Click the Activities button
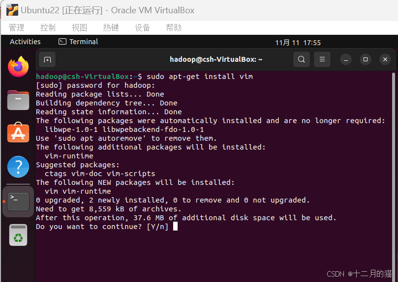The image size is (398, 282). point(25,42)
